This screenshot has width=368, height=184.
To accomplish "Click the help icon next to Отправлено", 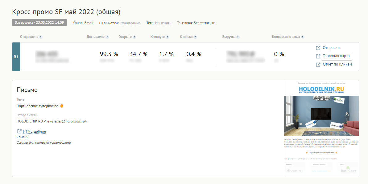I will (x=41, y=37).
